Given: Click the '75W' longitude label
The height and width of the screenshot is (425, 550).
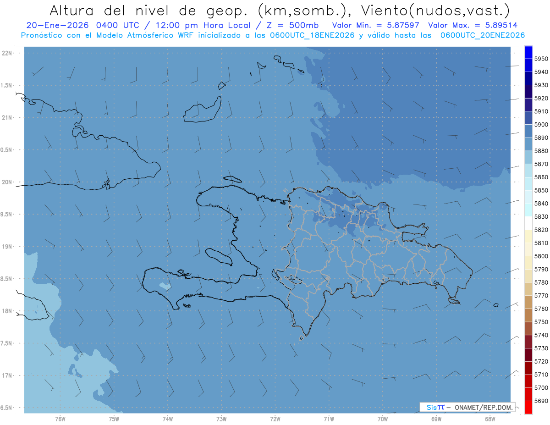Looking at the screenshot, I should [x=114, y=419].
